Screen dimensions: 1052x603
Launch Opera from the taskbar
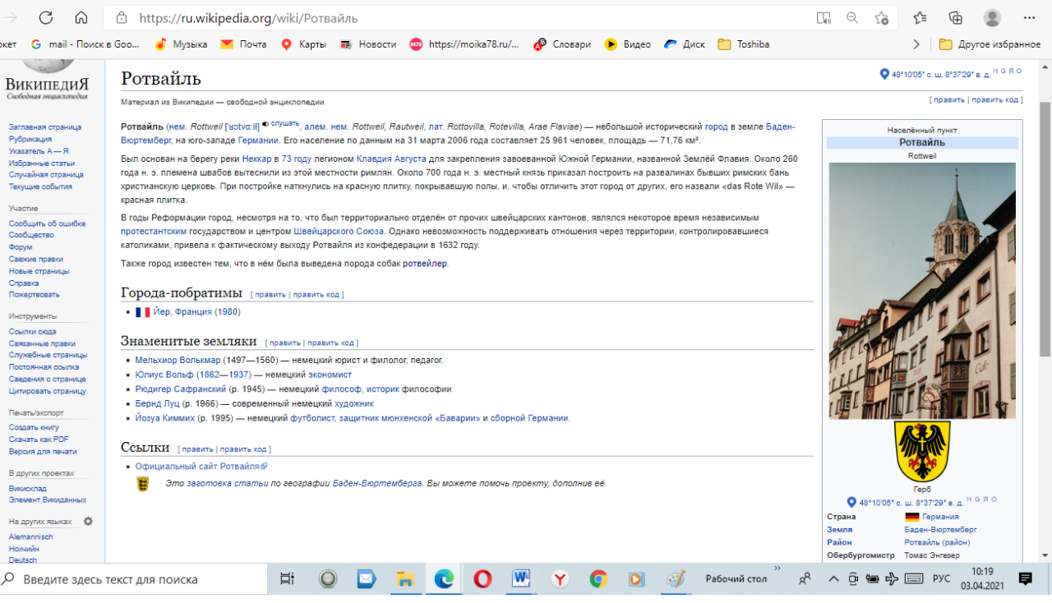coord(482,579)
